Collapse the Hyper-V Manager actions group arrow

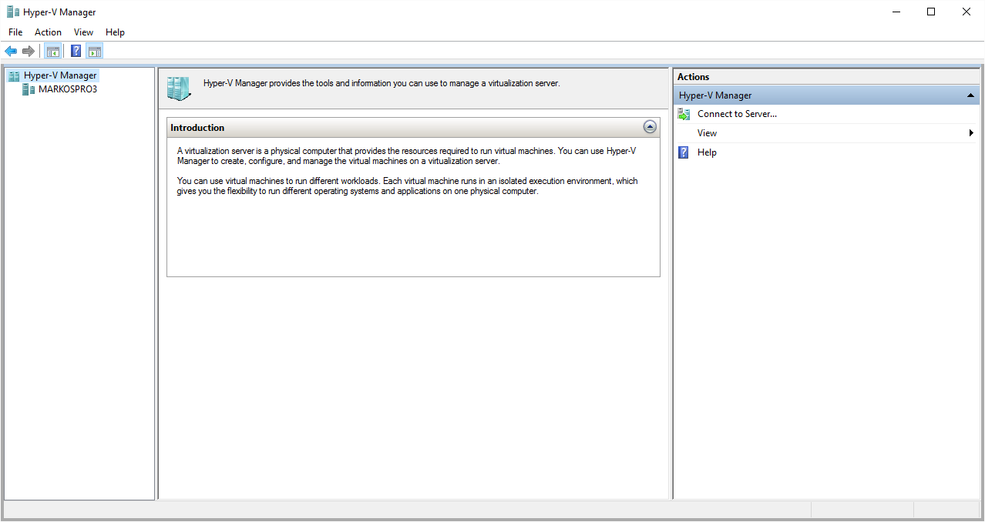tap(970, 95)
